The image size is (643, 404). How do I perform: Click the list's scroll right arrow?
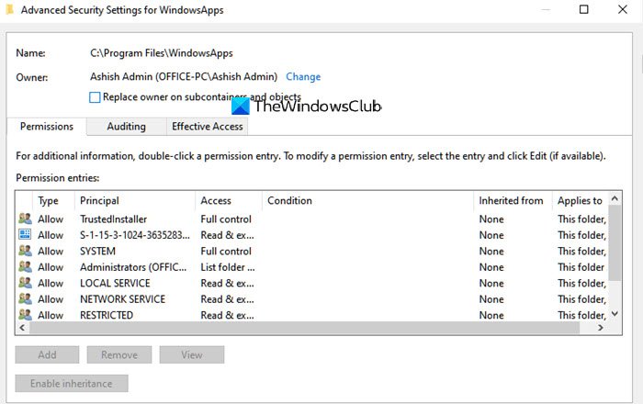(x=601, y=328)
